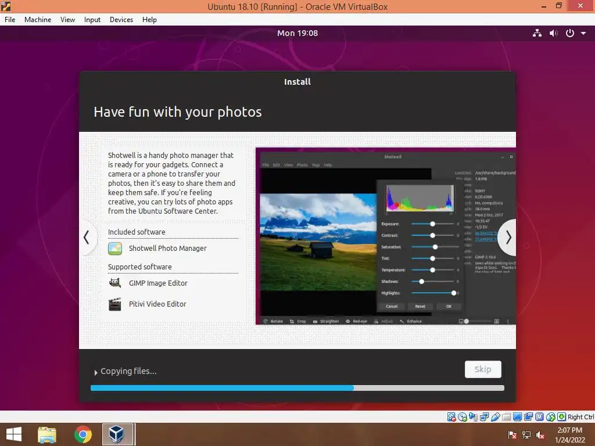Expand the Copying files details triangle

(x=96, y=372)
